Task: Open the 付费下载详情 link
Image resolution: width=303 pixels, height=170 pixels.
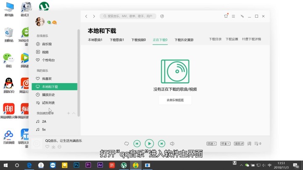Action: click(251, 39)
